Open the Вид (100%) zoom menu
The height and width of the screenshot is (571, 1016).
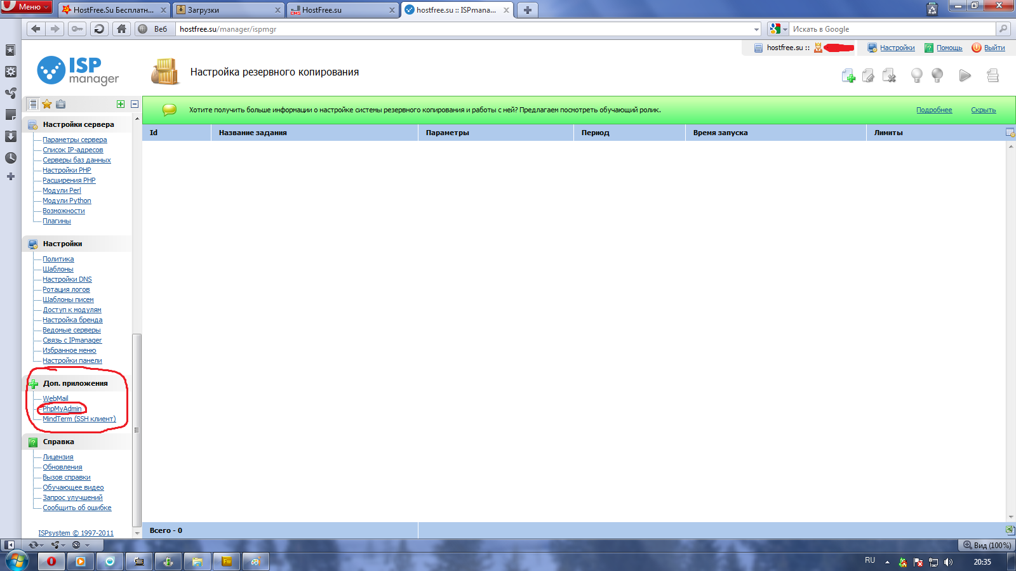[987, 545]
